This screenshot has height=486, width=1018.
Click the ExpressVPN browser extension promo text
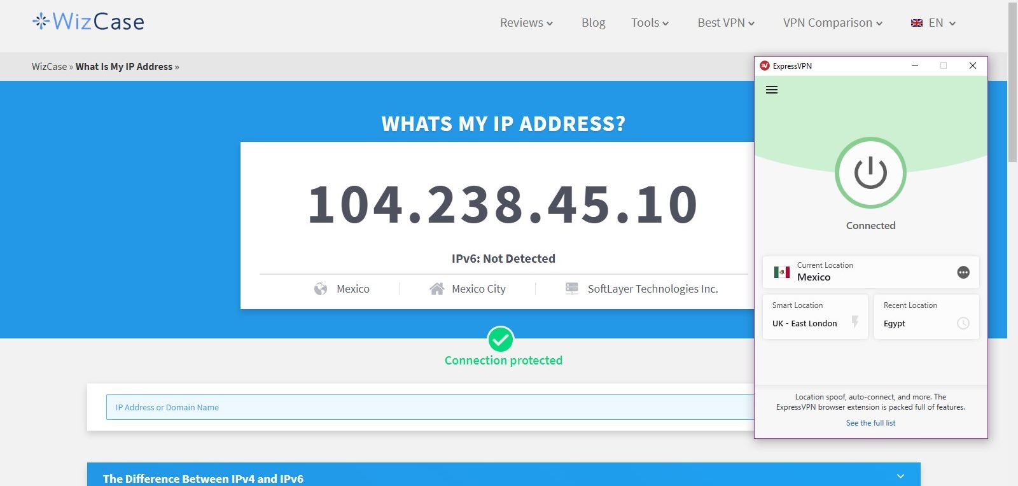pyautogui.click(x=870, y=402)
